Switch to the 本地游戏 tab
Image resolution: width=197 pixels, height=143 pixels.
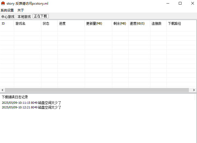click(x=24, y=17)
